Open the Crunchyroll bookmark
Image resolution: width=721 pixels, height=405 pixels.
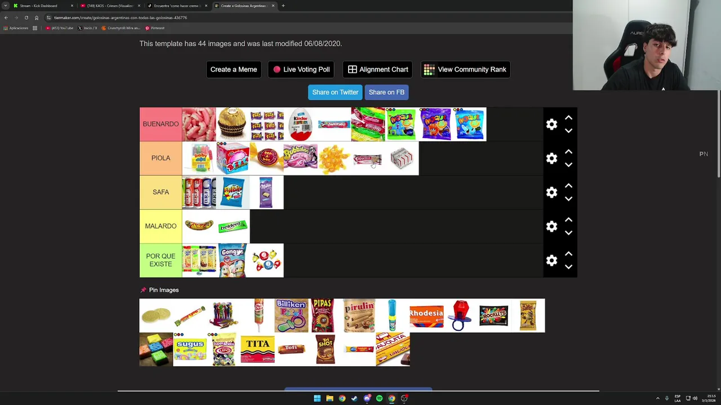[x=121, y=28]
